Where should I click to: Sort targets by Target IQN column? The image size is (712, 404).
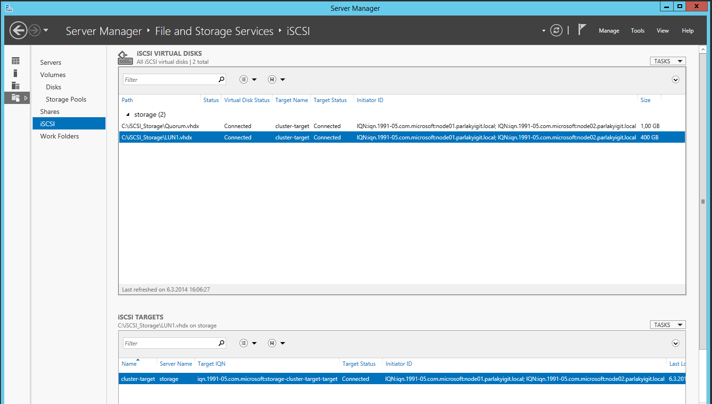click(x=211, y=364)
